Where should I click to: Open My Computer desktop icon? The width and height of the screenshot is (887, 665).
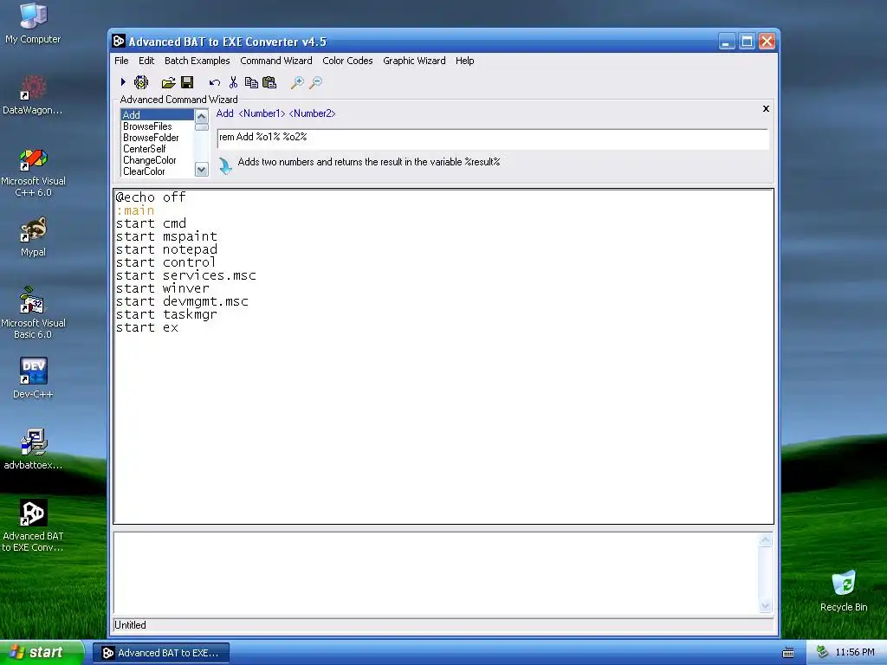coord(33,23)
